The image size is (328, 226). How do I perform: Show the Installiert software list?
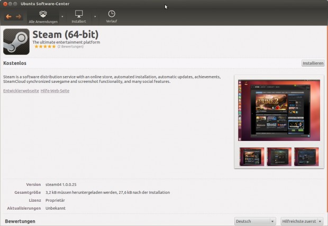pyautogui.click(x=79, y=17)
